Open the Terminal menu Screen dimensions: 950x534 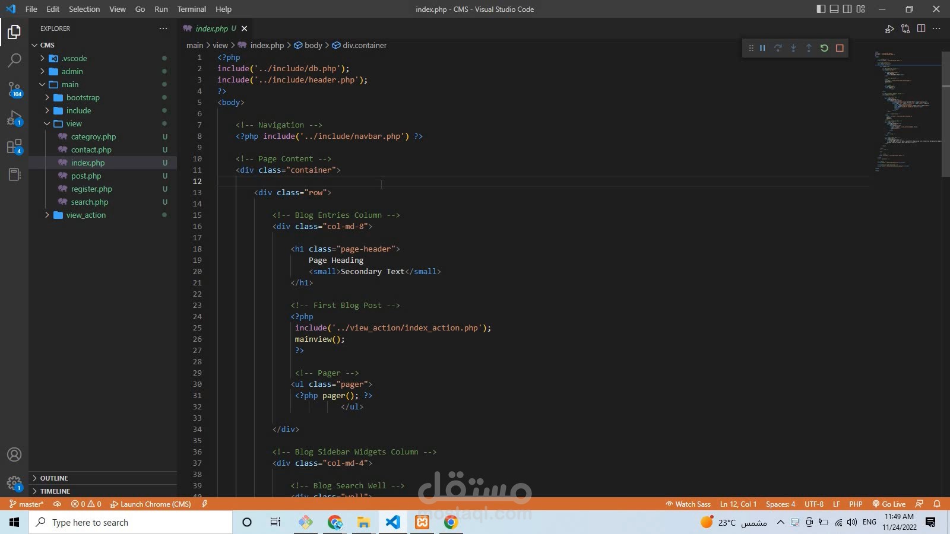tap(191, 9)
